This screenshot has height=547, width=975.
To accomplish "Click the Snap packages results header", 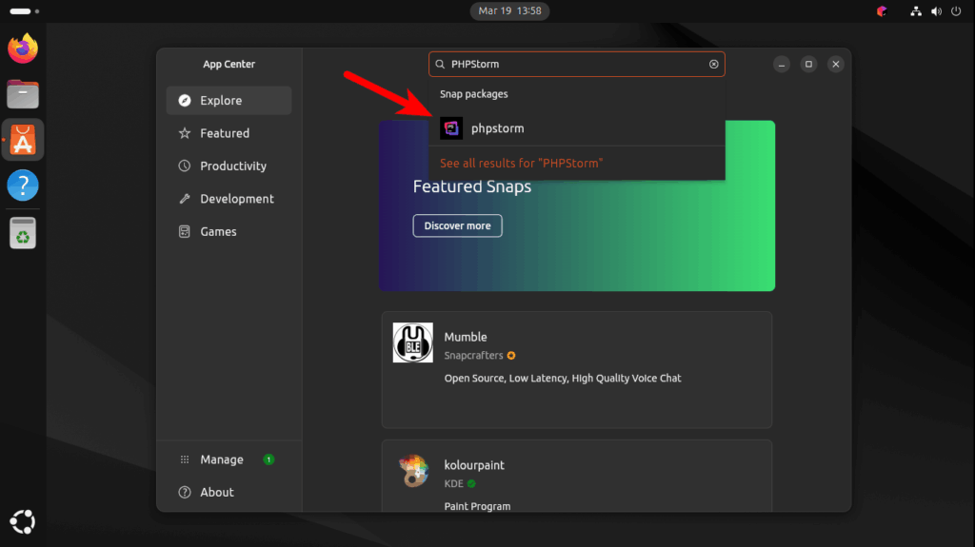I will pos(474,94).
